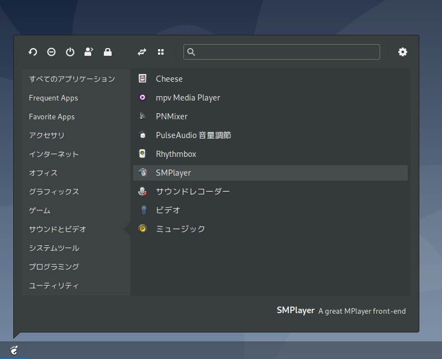This screenshot has width=442, height=359.
Task: Open PulseAudio 音量調節 entry
Action: pyautogui.click(x=270, y=135)
